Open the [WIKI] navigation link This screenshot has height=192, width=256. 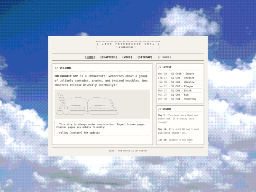(x=127, y=57)
